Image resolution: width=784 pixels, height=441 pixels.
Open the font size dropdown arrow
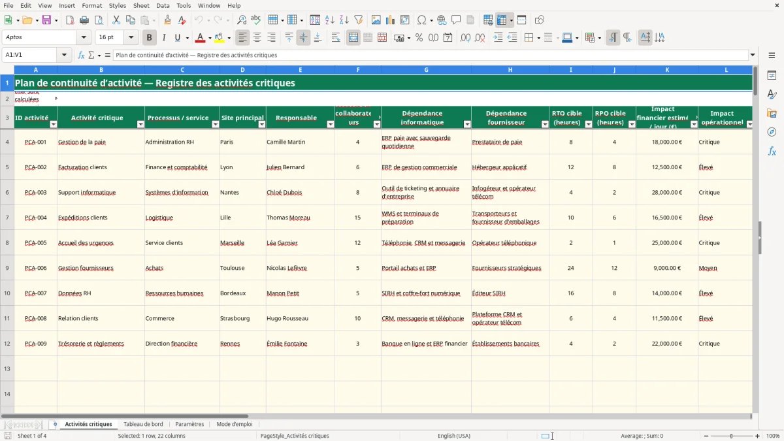point(131,37)
